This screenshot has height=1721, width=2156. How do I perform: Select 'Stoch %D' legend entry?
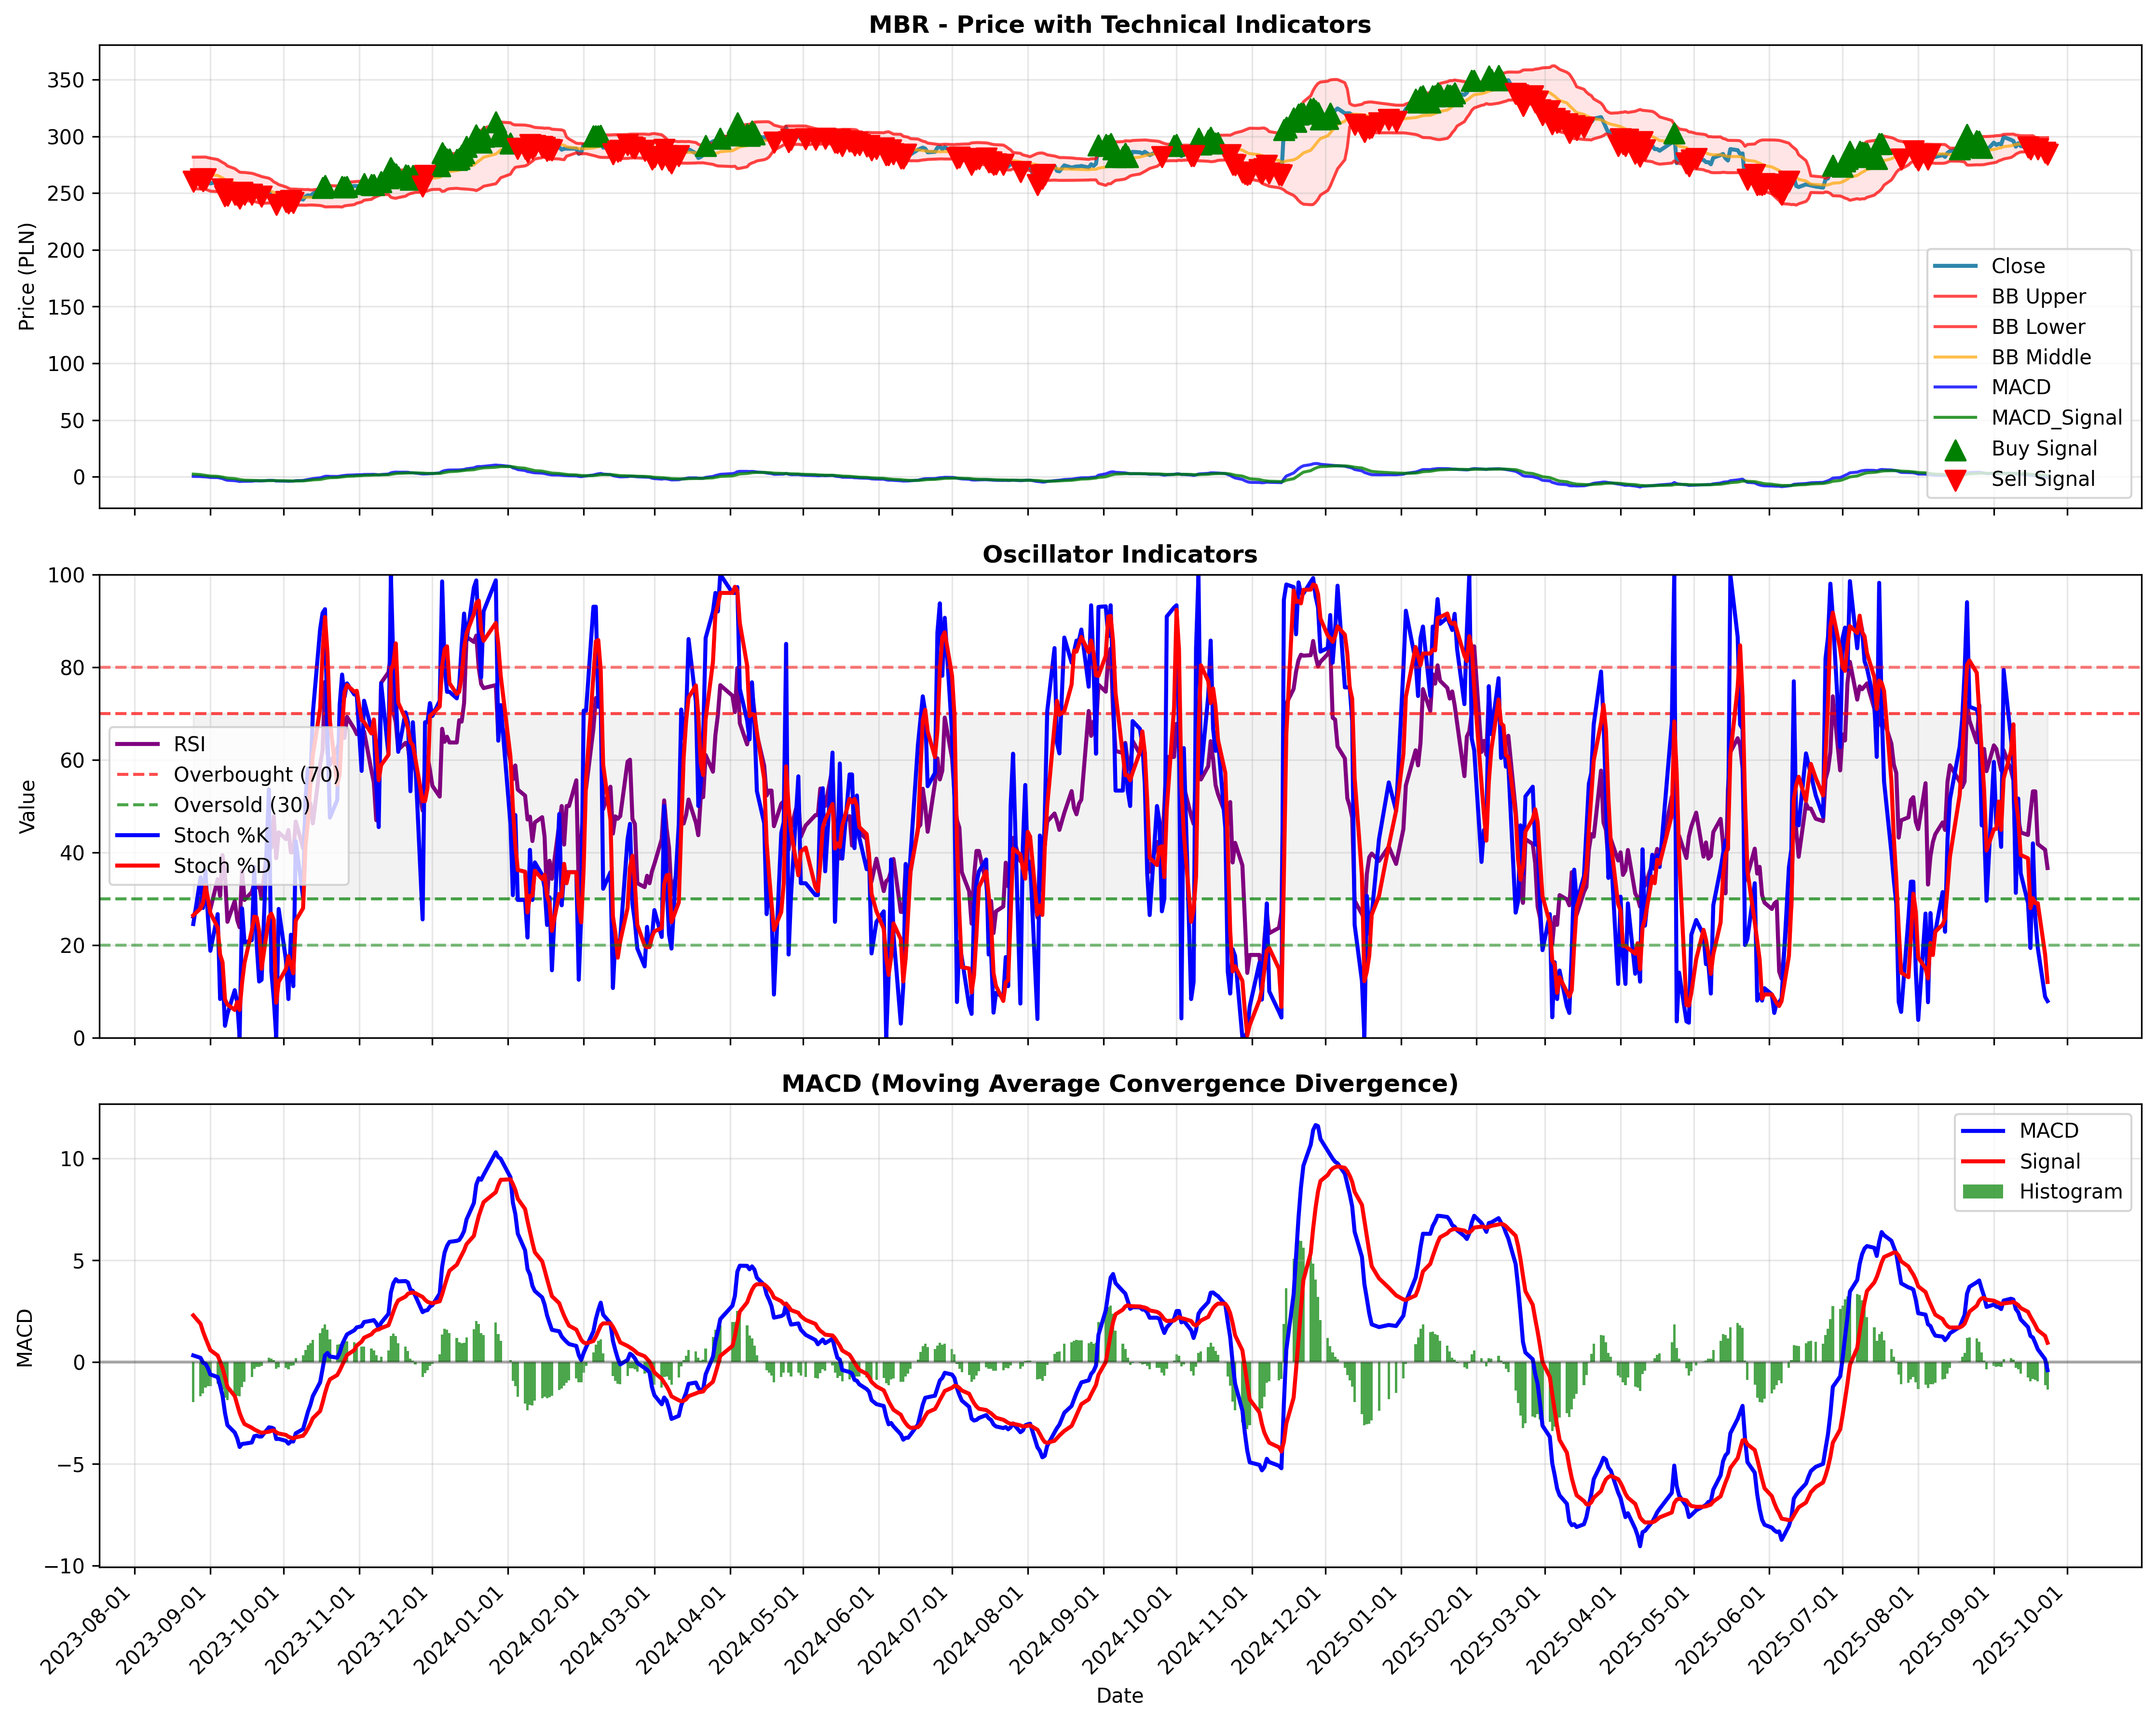point(222,866)
